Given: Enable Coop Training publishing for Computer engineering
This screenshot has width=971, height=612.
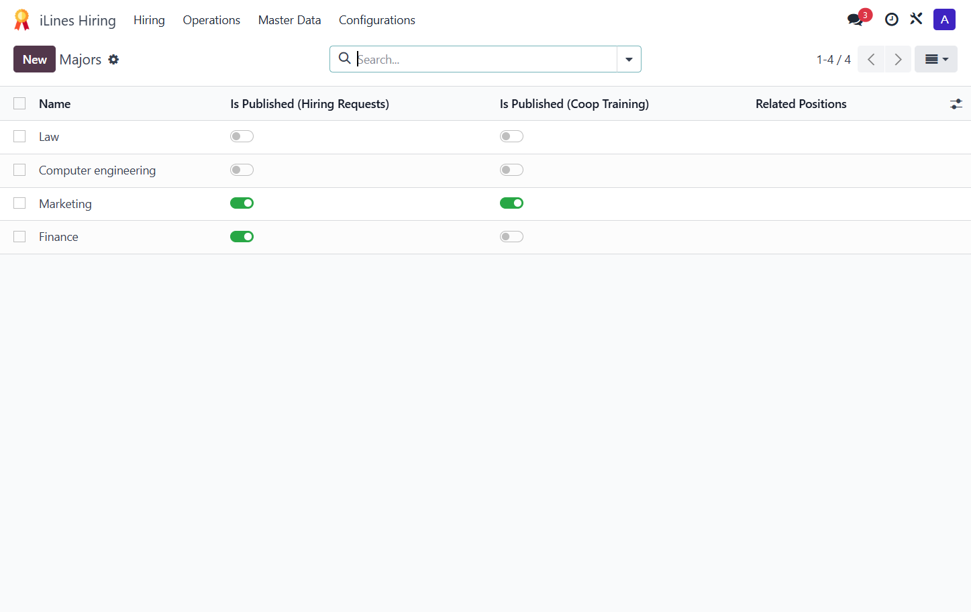Looking at the screenshot, I should 511,170.
